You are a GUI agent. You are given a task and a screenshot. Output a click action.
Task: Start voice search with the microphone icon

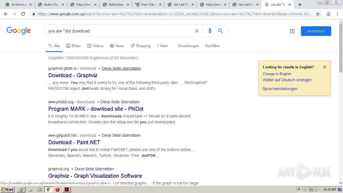(x=210, y=31)
